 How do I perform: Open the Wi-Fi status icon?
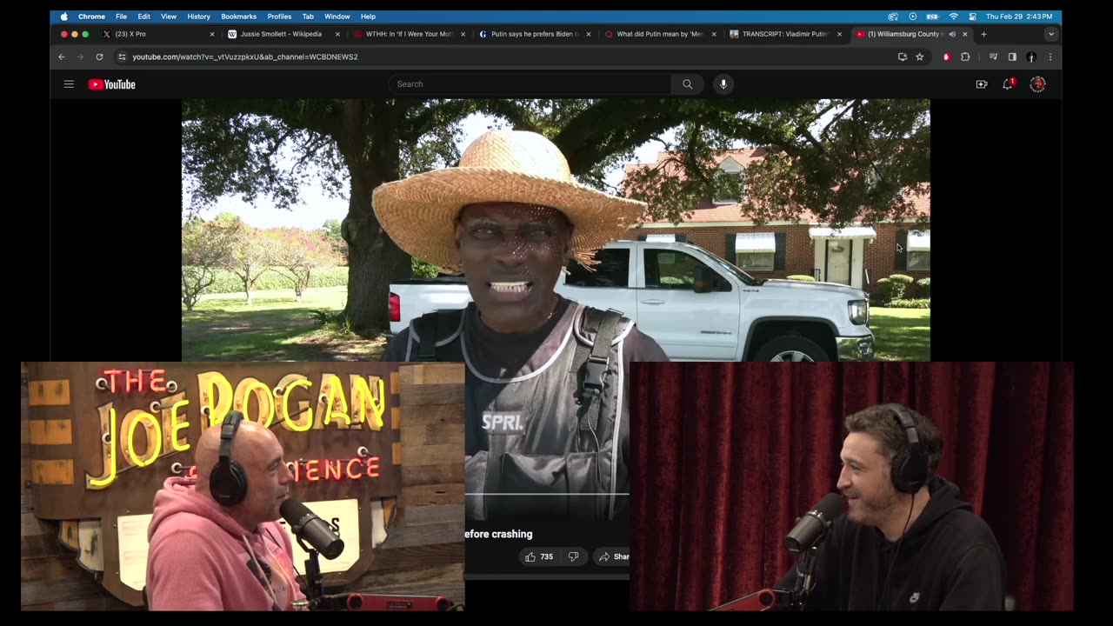[954, 17]
